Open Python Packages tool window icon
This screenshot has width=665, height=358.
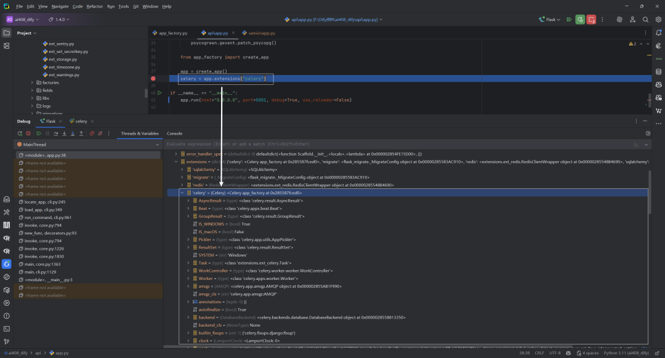6,290
